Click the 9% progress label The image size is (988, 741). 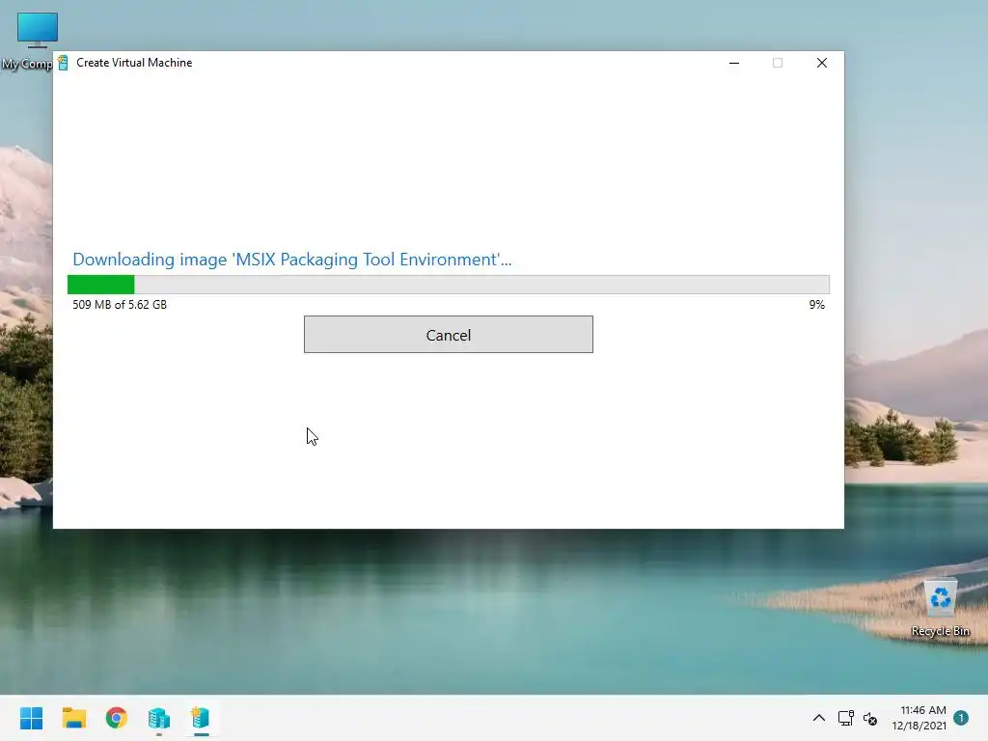(816, 304)
